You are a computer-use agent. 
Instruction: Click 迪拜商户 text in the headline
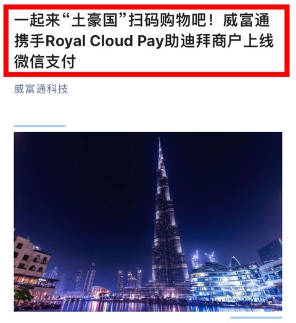pyautogui.click(x=211, y=41)
